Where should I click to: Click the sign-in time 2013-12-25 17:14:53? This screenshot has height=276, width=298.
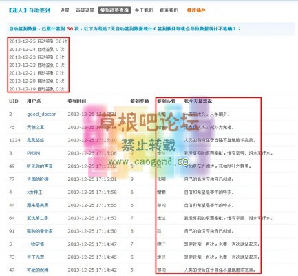(x=92, y=218)
